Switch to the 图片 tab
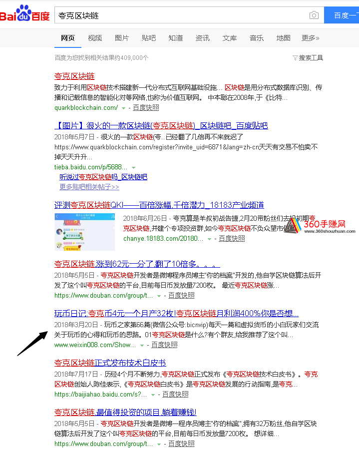Image resolution: width=359 pixels, height=452 pixels. (122, 38)
